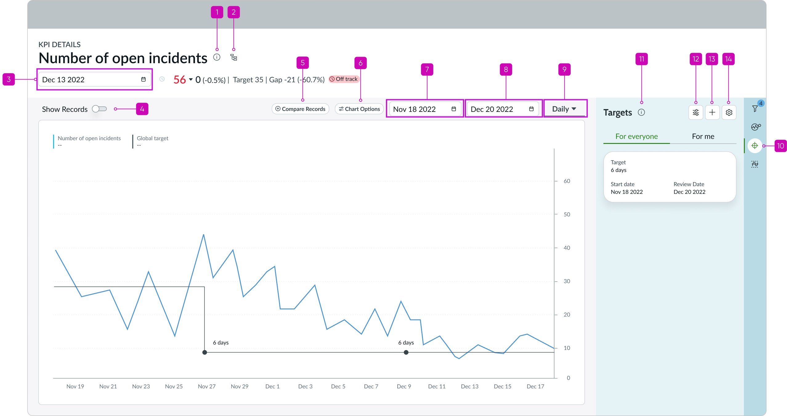Select the Targets crosshair icon in sidebar
This screenshot has height=416, width=787.
(755, 145)
